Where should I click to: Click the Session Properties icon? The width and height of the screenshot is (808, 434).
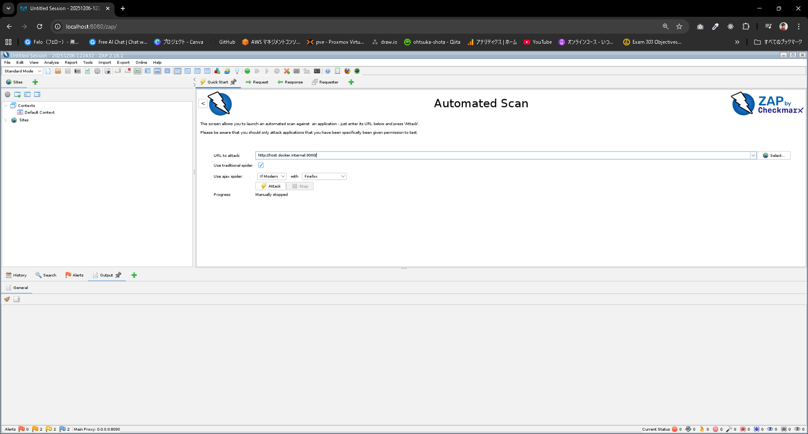(x=88, y=71)
